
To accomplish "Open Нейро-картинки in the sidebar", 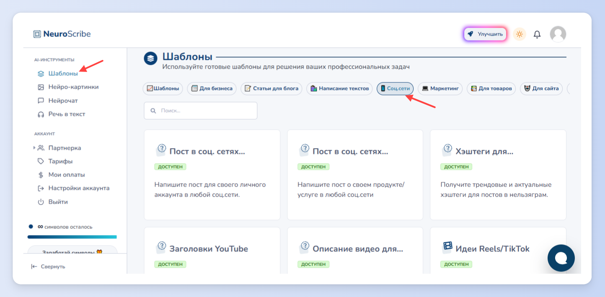I will coord(73,87).
